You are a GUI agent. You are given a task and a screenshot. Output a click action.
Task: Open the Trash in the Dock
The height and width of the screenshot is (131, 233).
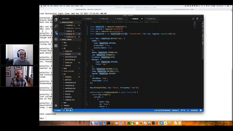179,123
